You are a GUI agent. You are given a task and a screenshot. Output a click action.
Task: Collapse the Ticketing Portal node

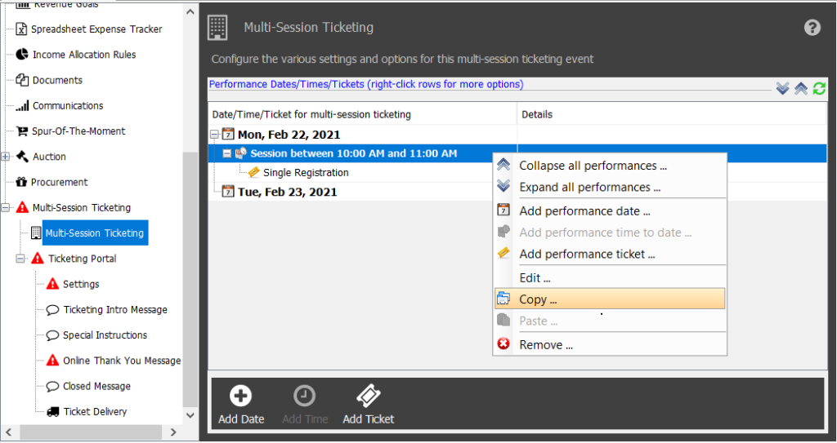20,259
